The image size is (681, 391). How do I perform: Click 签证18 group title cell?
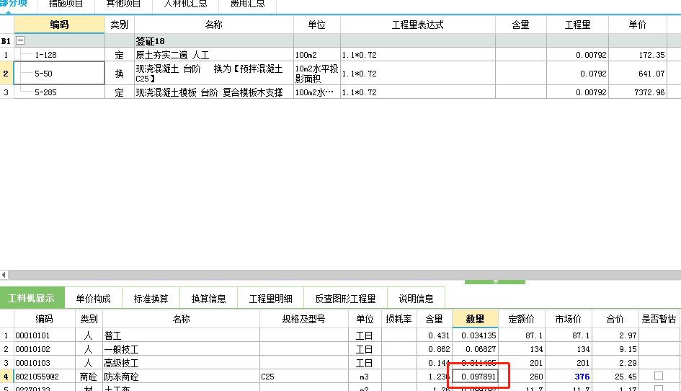pyautogui.click(x=214, y=41)
